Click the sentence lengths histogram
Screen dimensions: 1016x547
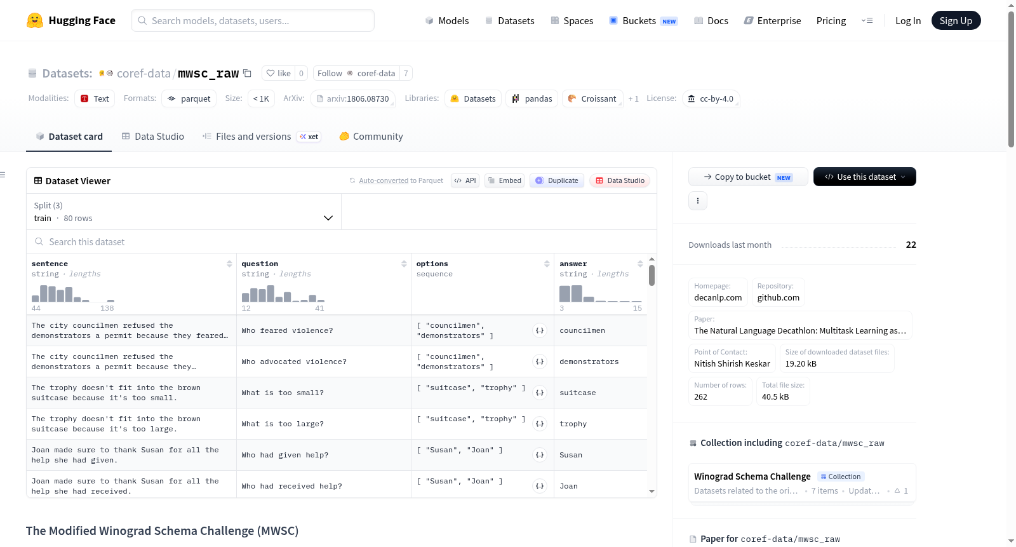(73, 293)
